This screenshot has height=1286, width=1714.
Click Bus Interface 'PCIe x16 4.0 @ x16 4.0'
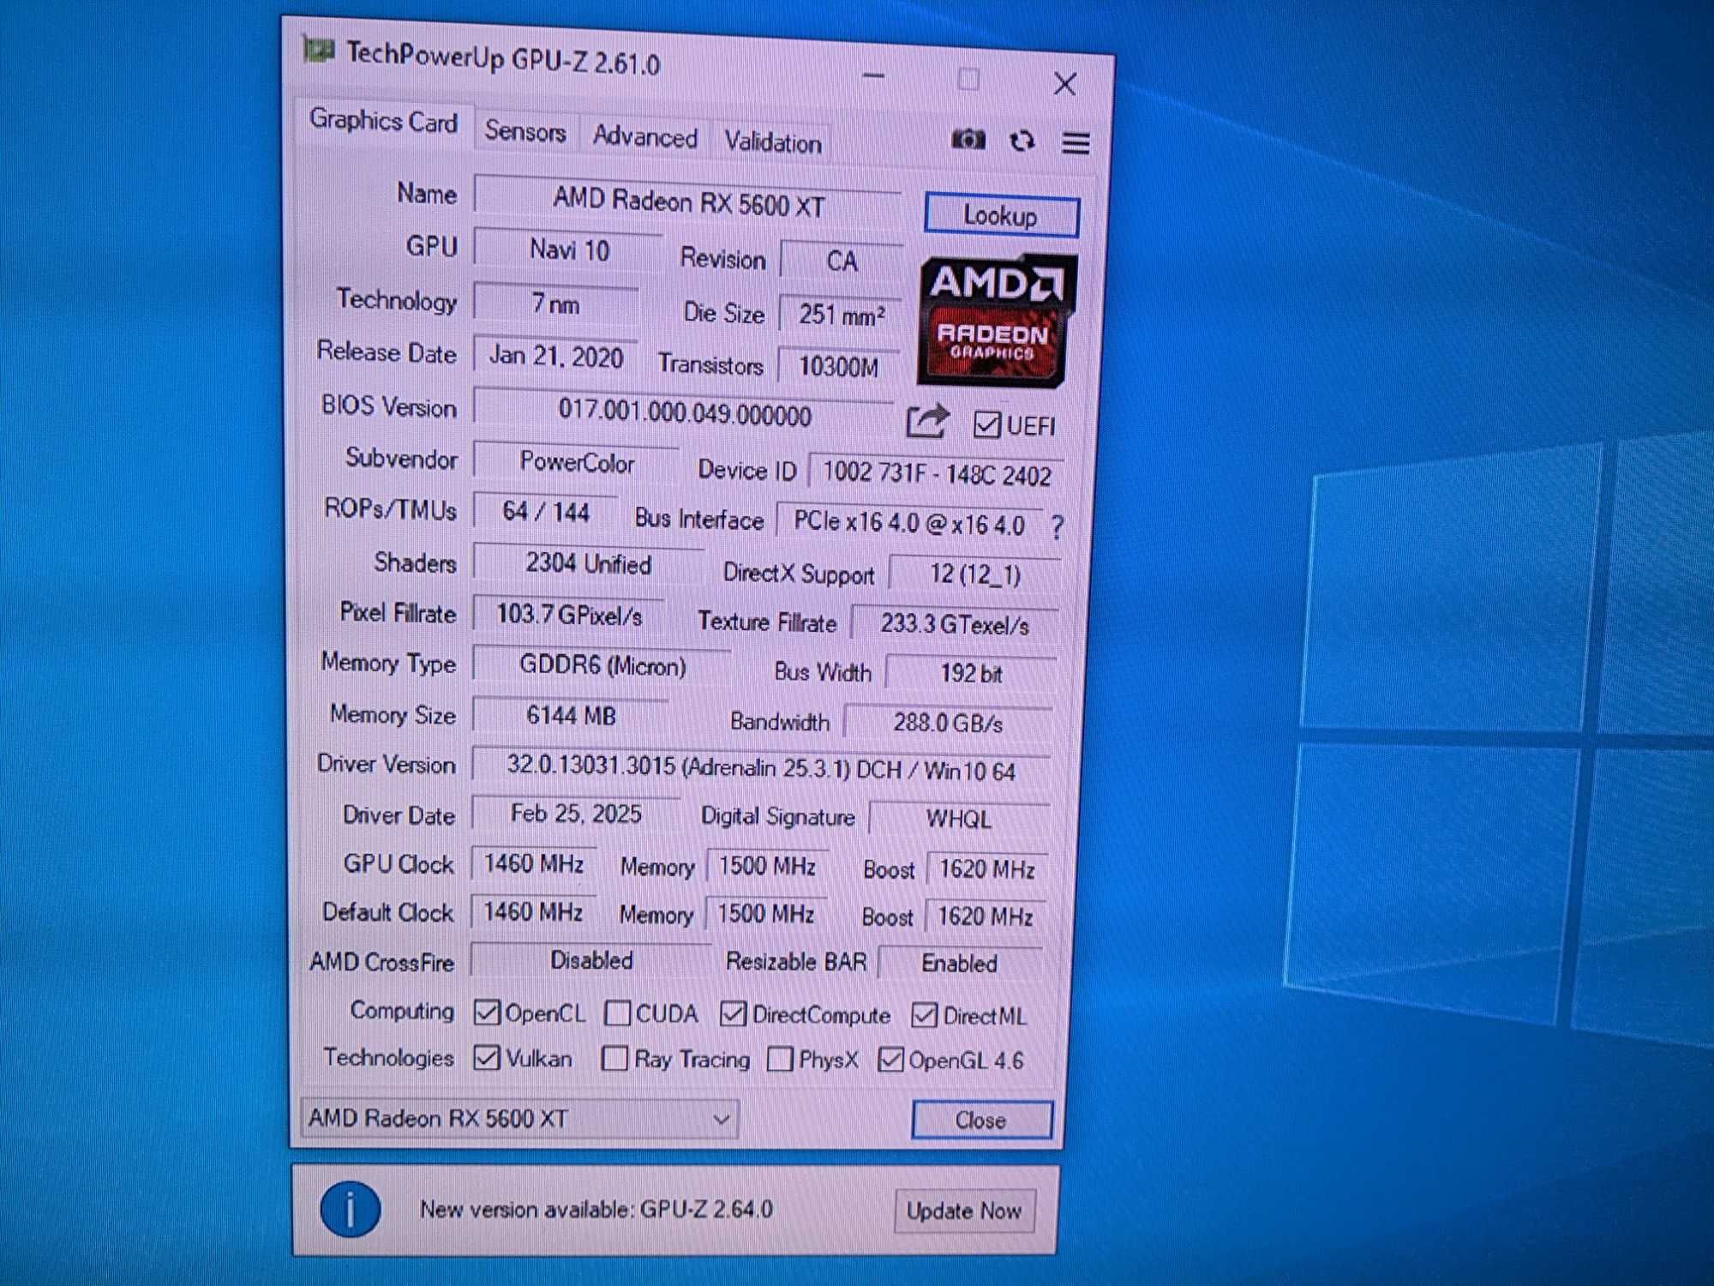pyautogui.click(x=909, y=522)
